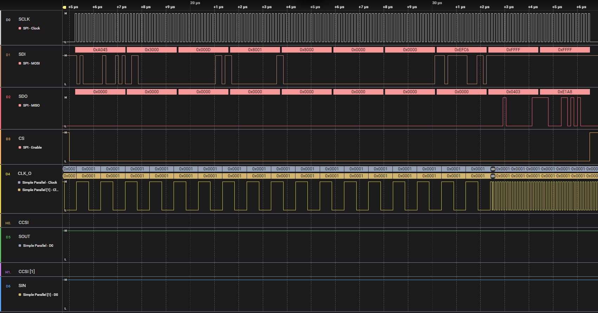Click the SIN channel name
The image size is (598, 313).
click(x=22, y=286)
